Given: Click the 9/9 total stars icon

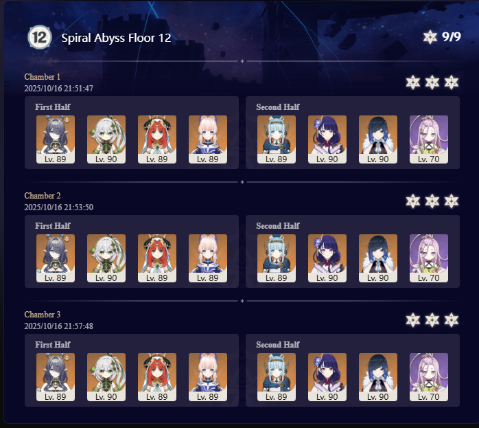Looking at the screenshot, I should (x=430, y=37).
